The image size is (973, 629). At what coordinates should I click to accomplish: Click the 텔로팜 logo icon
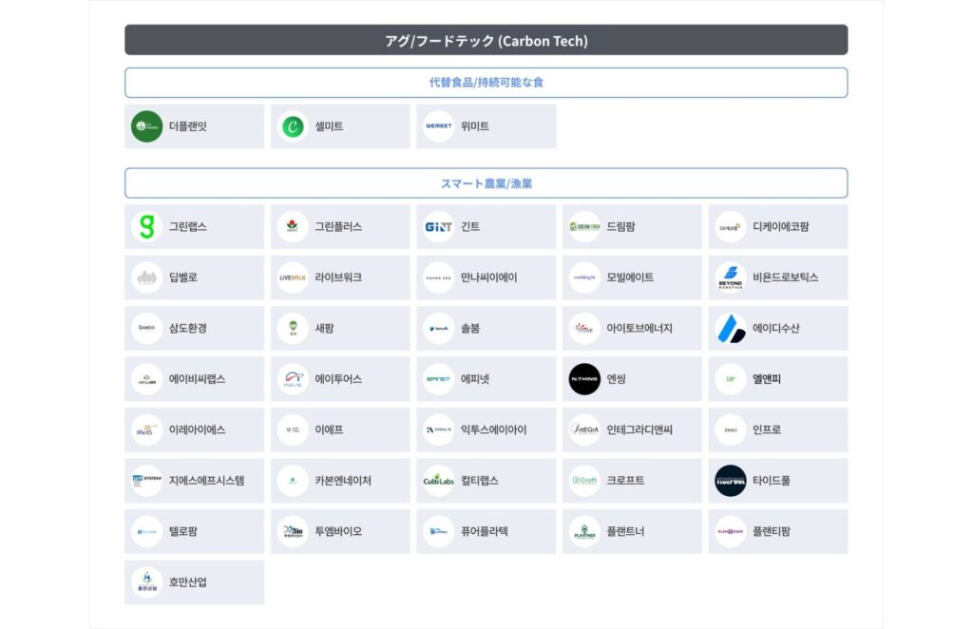(x=147, y=532)
